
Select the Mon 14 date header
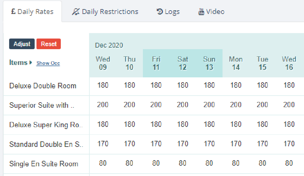236,63
